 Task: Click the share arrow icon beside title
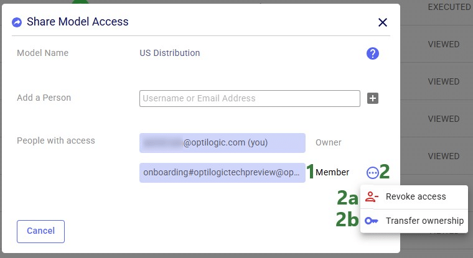[x=17, y=22]
